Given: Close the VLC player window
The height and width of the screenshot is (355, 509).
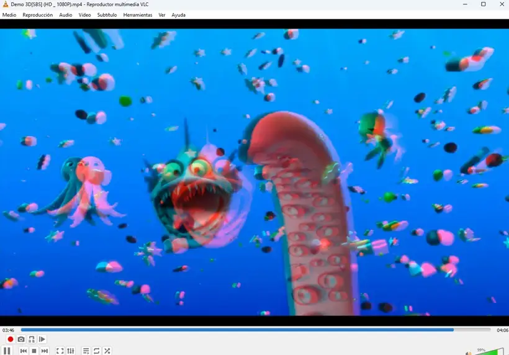Looking at the screenshot, I should [x=502, y=4].
